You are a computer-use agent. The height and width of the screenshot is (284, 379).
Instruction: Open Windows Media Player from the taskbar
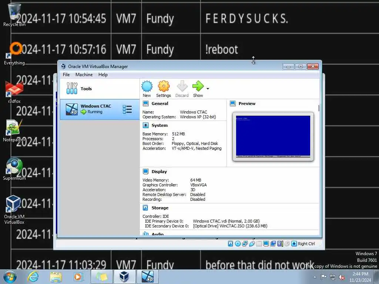coord(78,277)
